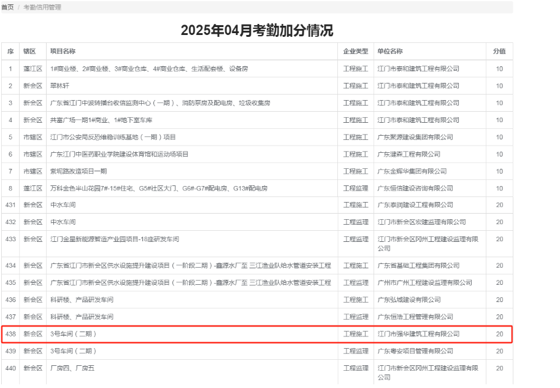Click project 厂房四、厂房五
560x388 pixels.
[x=72, y=368]
